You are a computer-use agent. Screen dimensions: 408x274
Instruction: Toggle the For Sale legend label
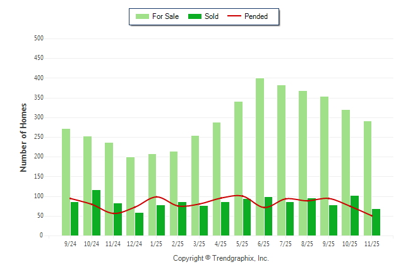165,16
